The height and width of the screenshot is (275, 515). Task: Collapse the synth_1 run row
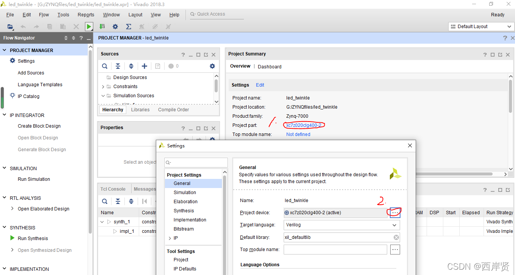pyautogui.click(x=102, y=222)
